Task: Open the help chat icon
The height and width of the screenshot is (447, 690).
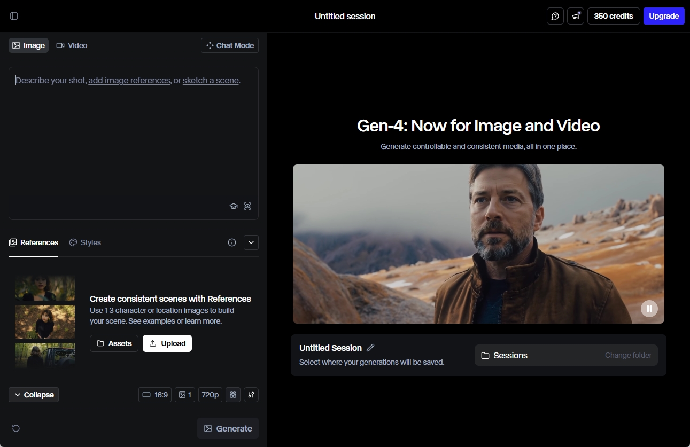Action: [555, 16]
